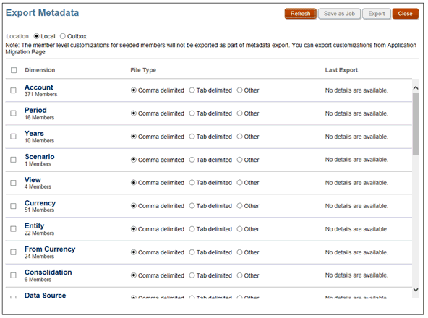Check the select-all Dimension header checkbox
The height and width of the screenshot is (318, 428).
[14, 70]
